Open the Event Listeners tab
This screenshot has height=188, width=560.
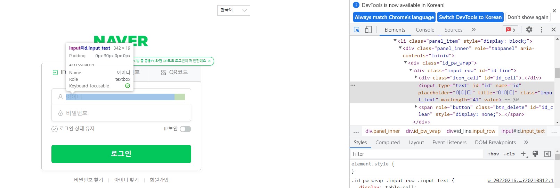(x=449, y=143)
